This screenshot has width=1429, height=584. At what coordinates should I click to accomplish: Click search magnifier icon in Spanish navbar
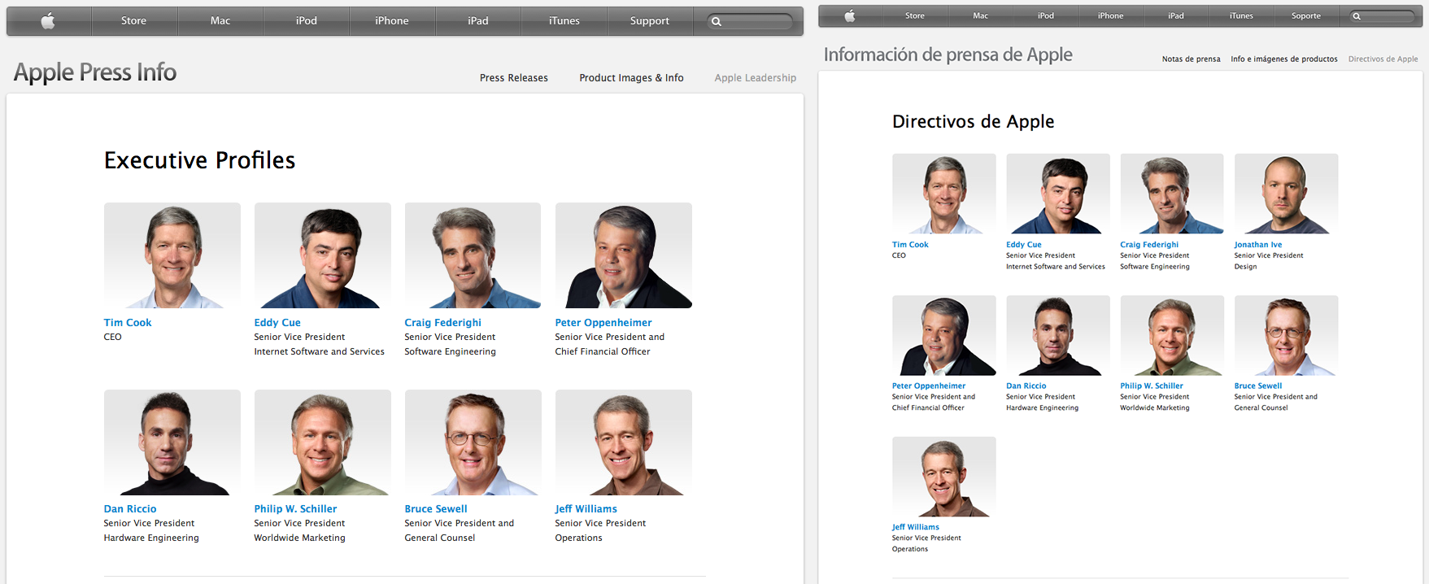click(1357, 16)
